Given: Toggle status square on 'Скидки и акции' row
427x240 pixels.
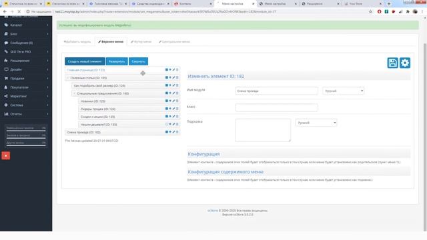Looking at the screenshot, I should tap(167, 117).
